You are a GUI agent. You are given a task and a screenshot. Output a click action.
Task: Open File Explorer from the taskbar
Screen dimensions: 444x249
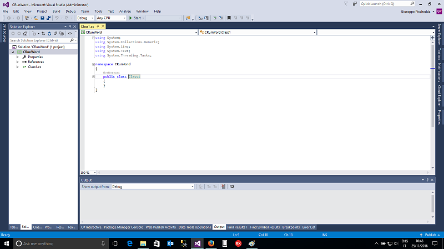pos(143,243)
